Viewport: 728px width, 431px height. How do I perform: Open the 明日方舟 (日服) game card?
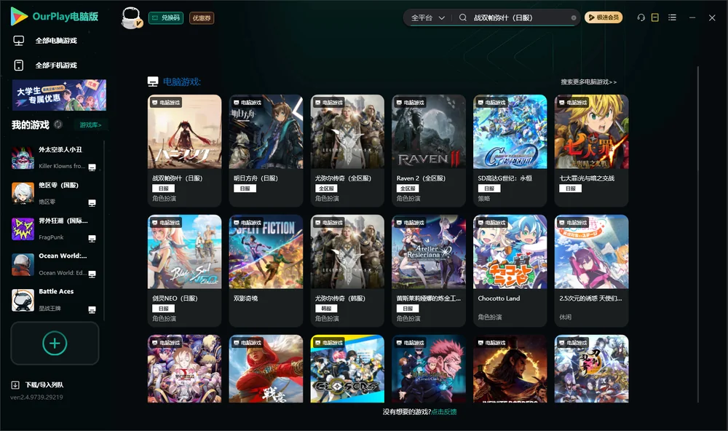coord(266,151)
